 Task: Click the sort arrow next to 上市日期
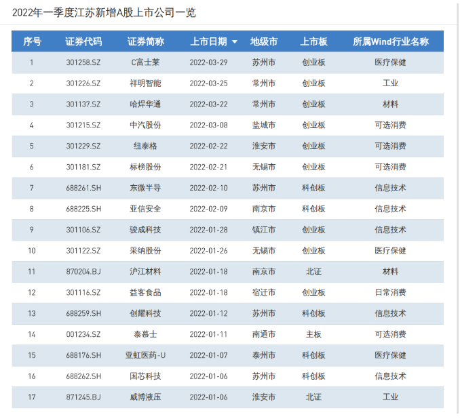pos(234,42)
